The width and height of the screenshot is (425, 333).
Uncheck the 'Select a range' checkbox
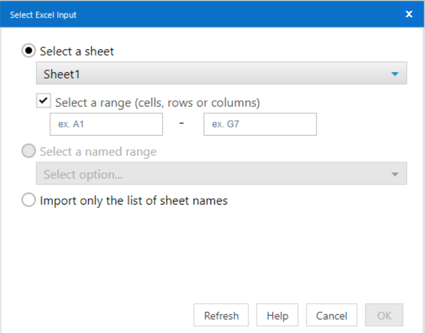coord(43,101)
